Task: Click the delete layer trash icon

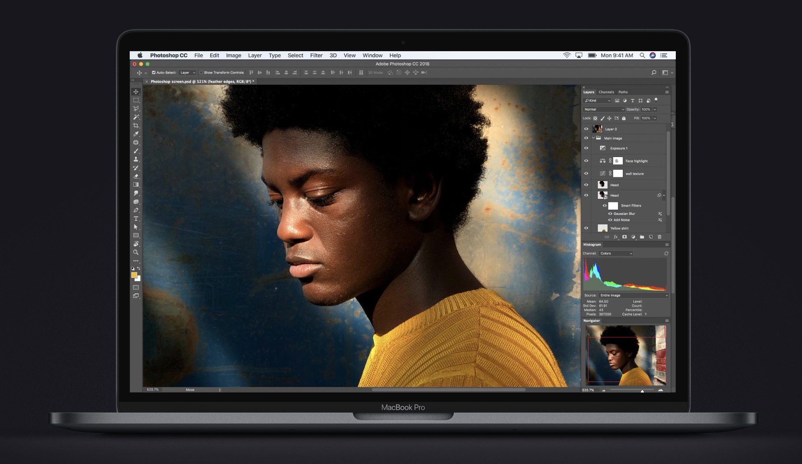Action: click(660, 237)
